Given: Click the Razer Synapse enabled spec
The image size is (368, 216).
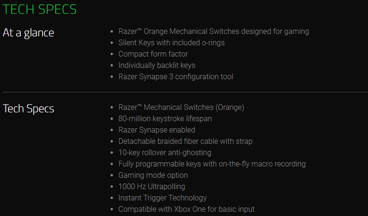Looking at the screenshot, I should (156, 130).
